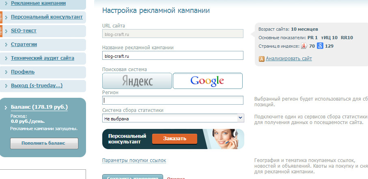Click Yandex index icon
368x179 pixels.
[304, 46]
